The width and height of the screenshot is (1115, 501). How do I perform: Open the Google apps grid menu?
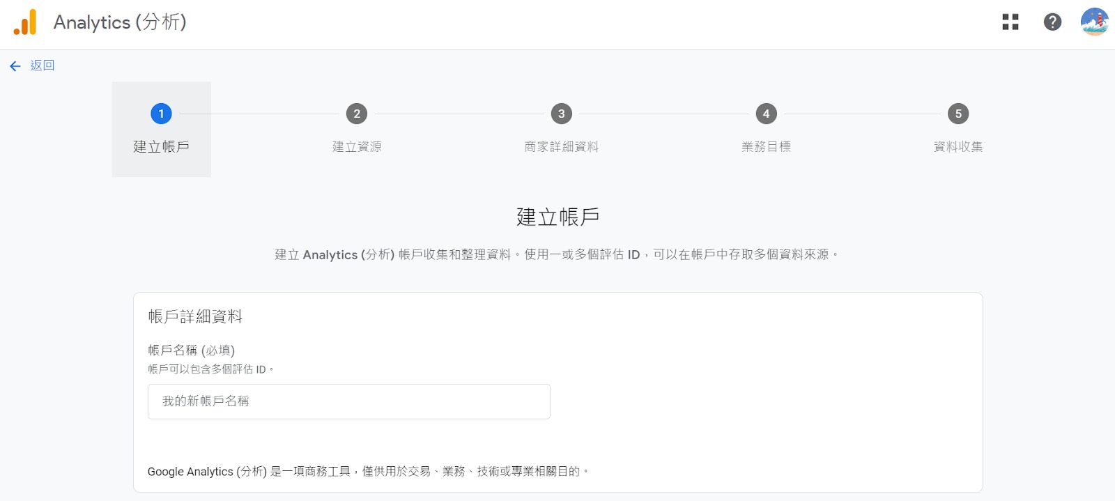[1010, 22]
